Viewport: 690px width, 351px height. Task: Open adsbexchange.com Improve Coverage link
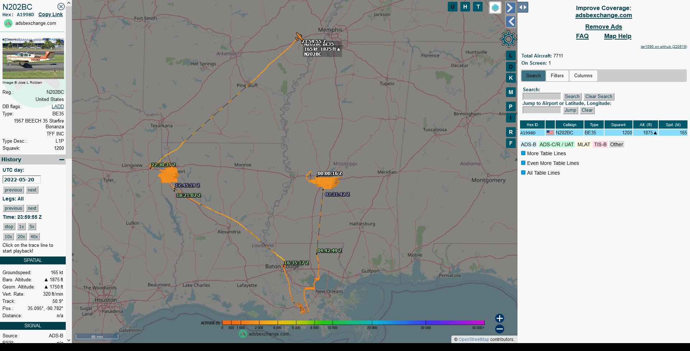coord(603,15)
